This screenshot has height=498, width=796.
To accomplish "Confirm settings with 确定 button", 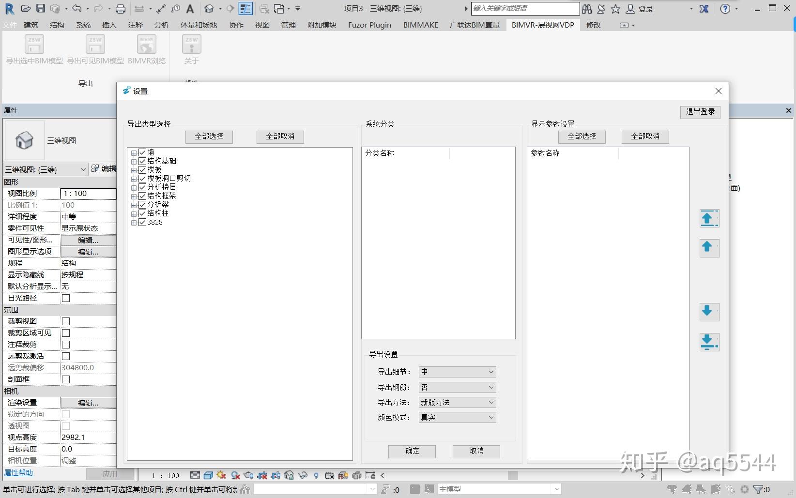I will 412,451.
